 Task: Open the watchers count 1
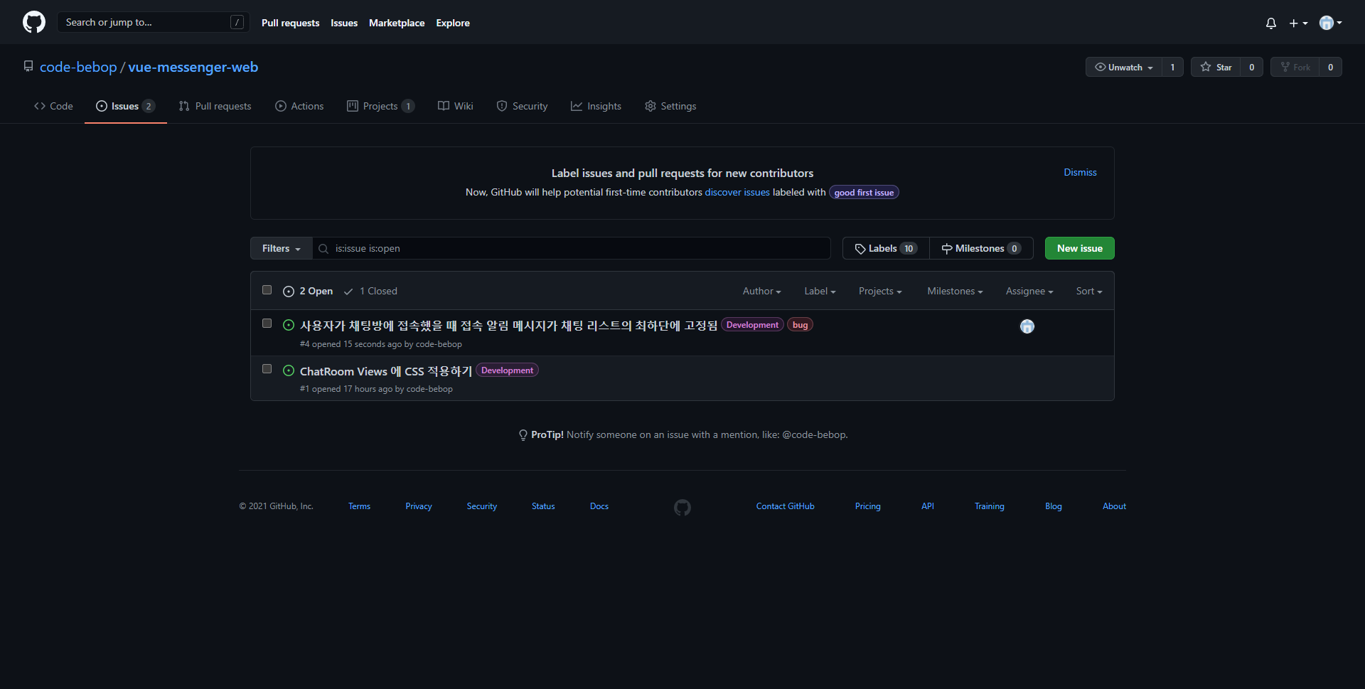1172,67
